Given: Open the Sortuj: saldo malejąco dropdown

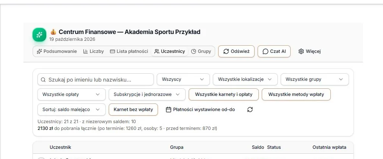Looking at the screenshot, I should coord(72,110).
